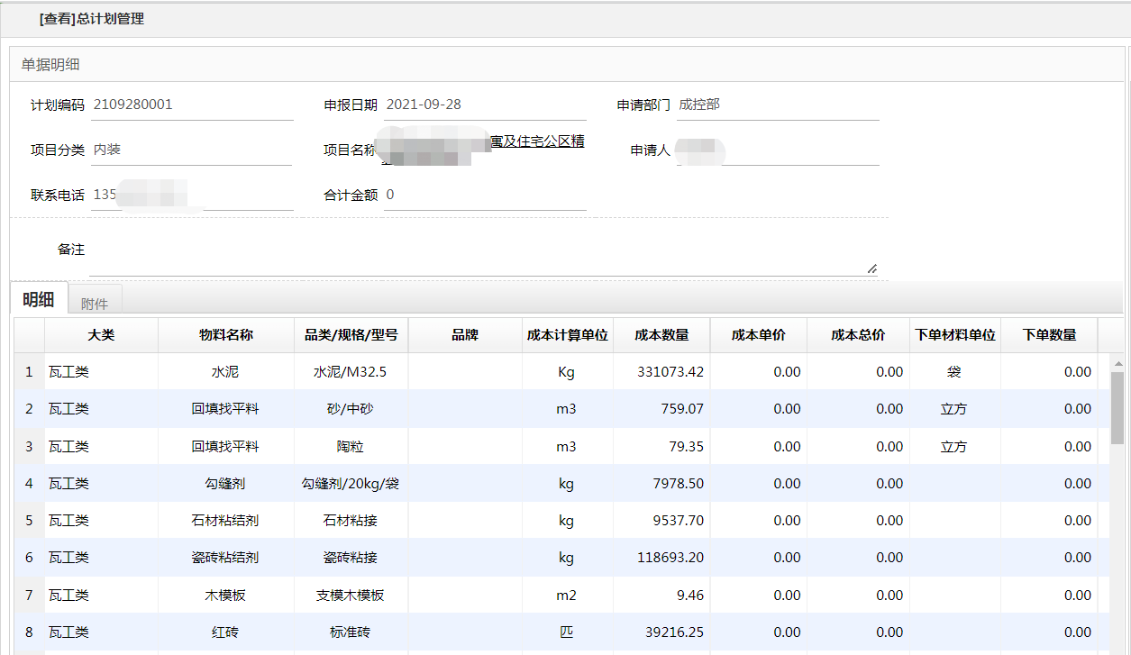The image size is (1131, 655).
Task: Click cost quantity 118693.20 in row 6
Action: coord(661,558)
